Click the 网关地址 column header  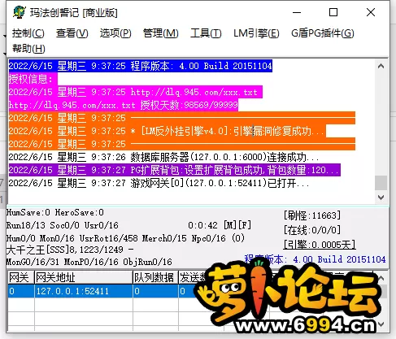[x=84, y=277]
